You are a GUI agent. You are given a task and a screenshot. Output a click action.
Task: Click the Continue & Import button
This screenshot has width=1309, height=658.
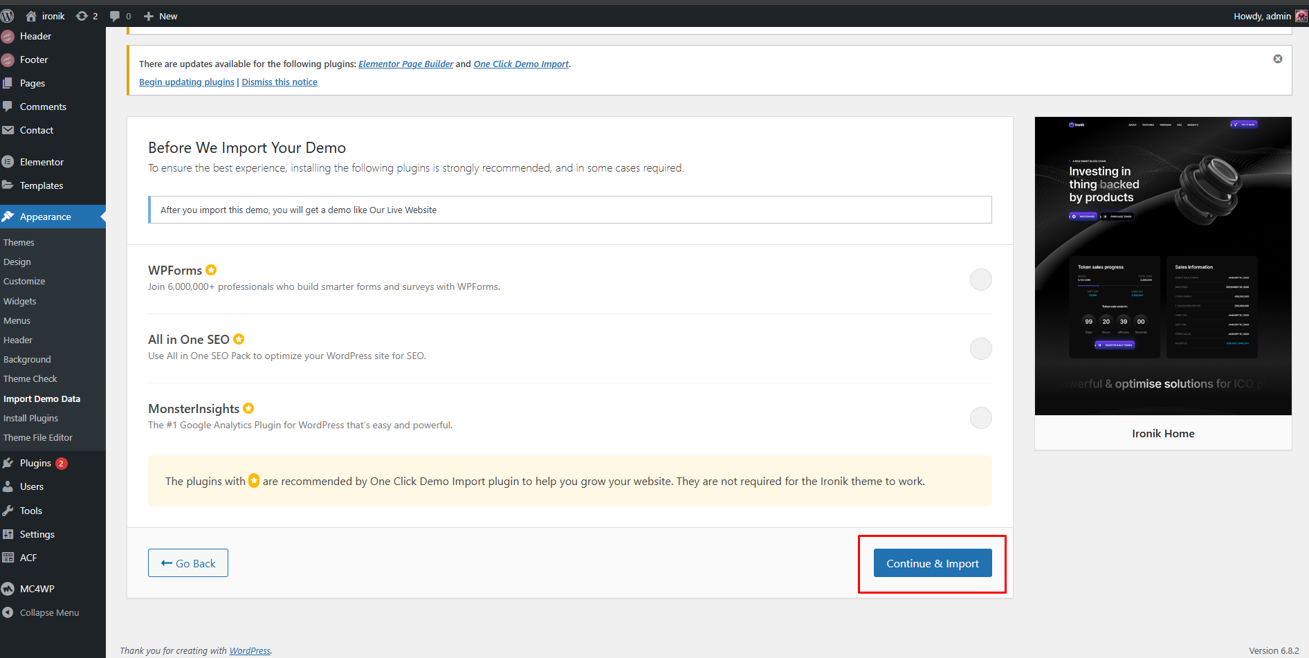point(932,563)
